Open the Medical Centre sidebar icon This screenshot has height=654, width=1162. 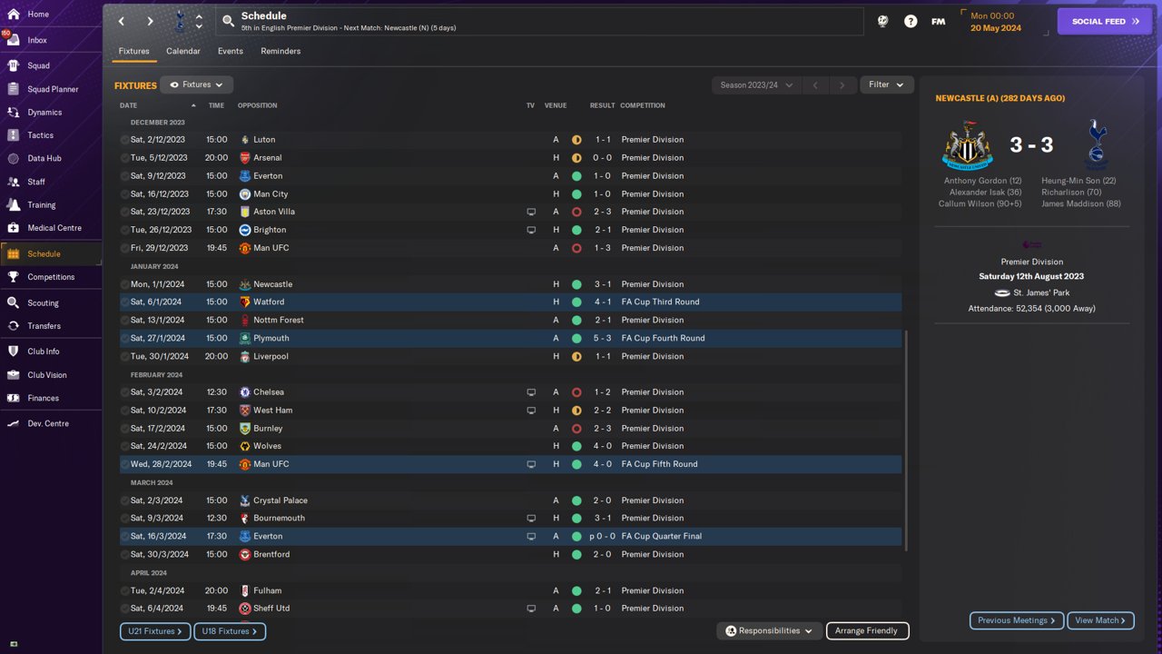pos(13,228)
